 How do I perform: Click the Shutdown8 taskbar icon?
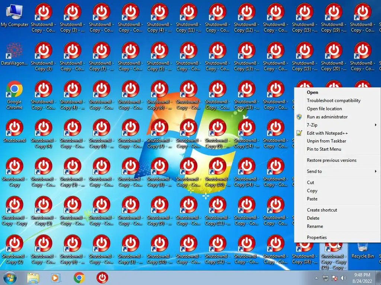[102, 278]
